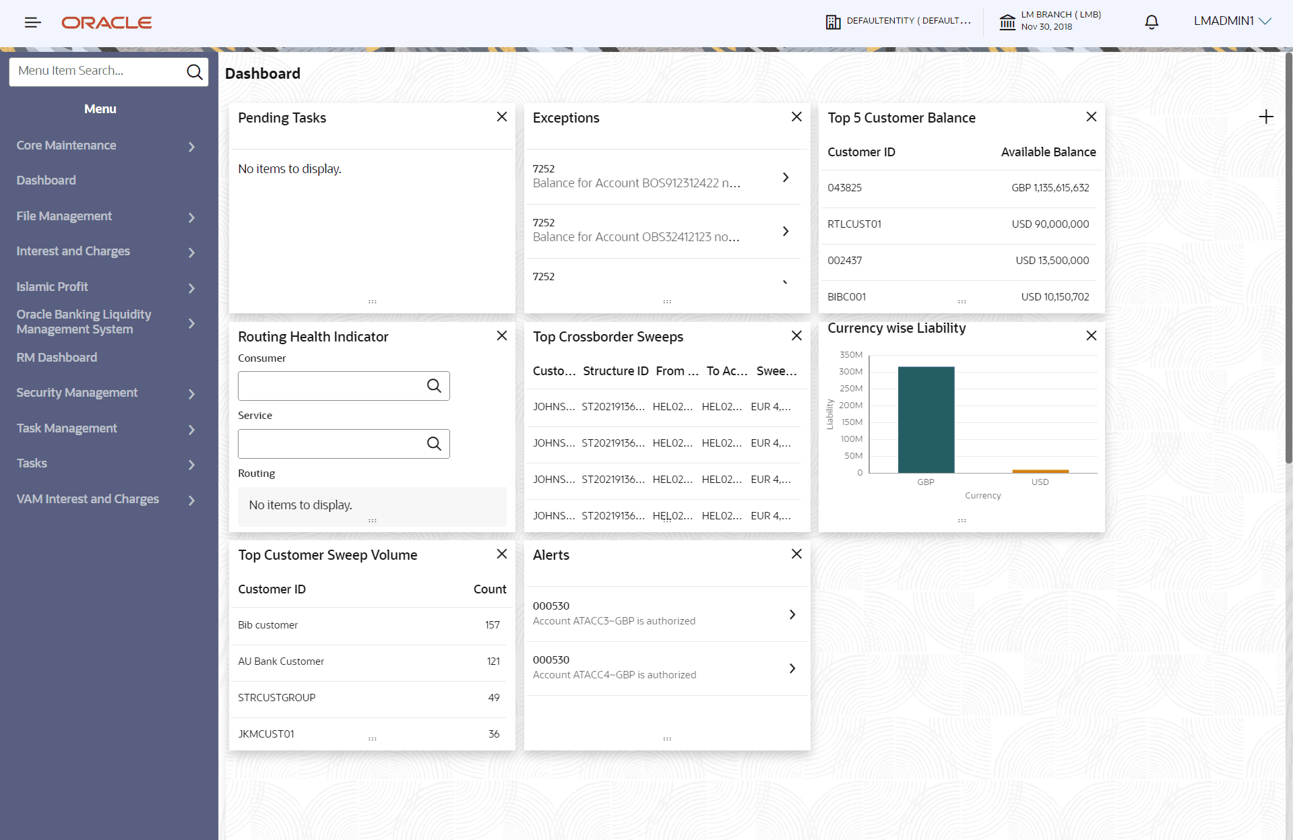Select the LM Branch bank icon

click(x=1007, y=22)
